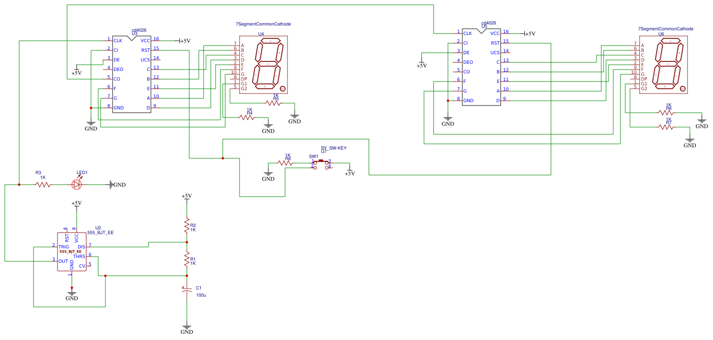Click the wire junction left of R3
Viewport: 713px width, 340px height.
click(x=19, y=184)
